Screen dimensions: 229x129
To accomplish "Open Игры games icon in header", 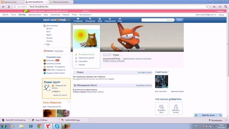I will pyautogui.click(x=120, y=20).
